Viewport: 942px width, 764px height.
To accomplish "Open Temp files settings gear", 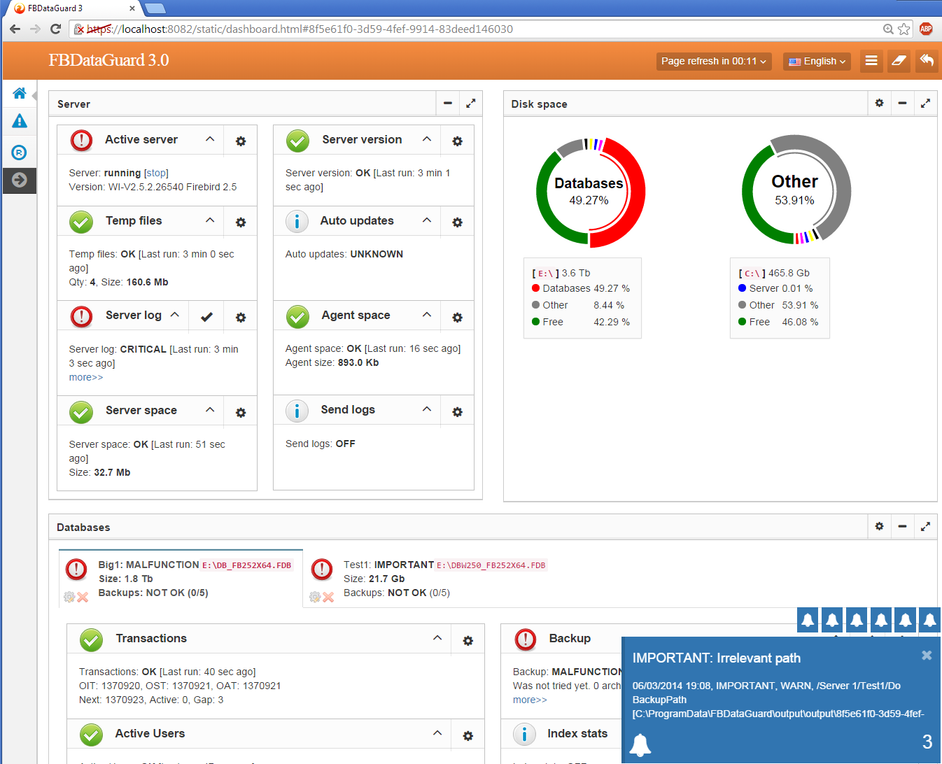I will [x=241, y=222].
